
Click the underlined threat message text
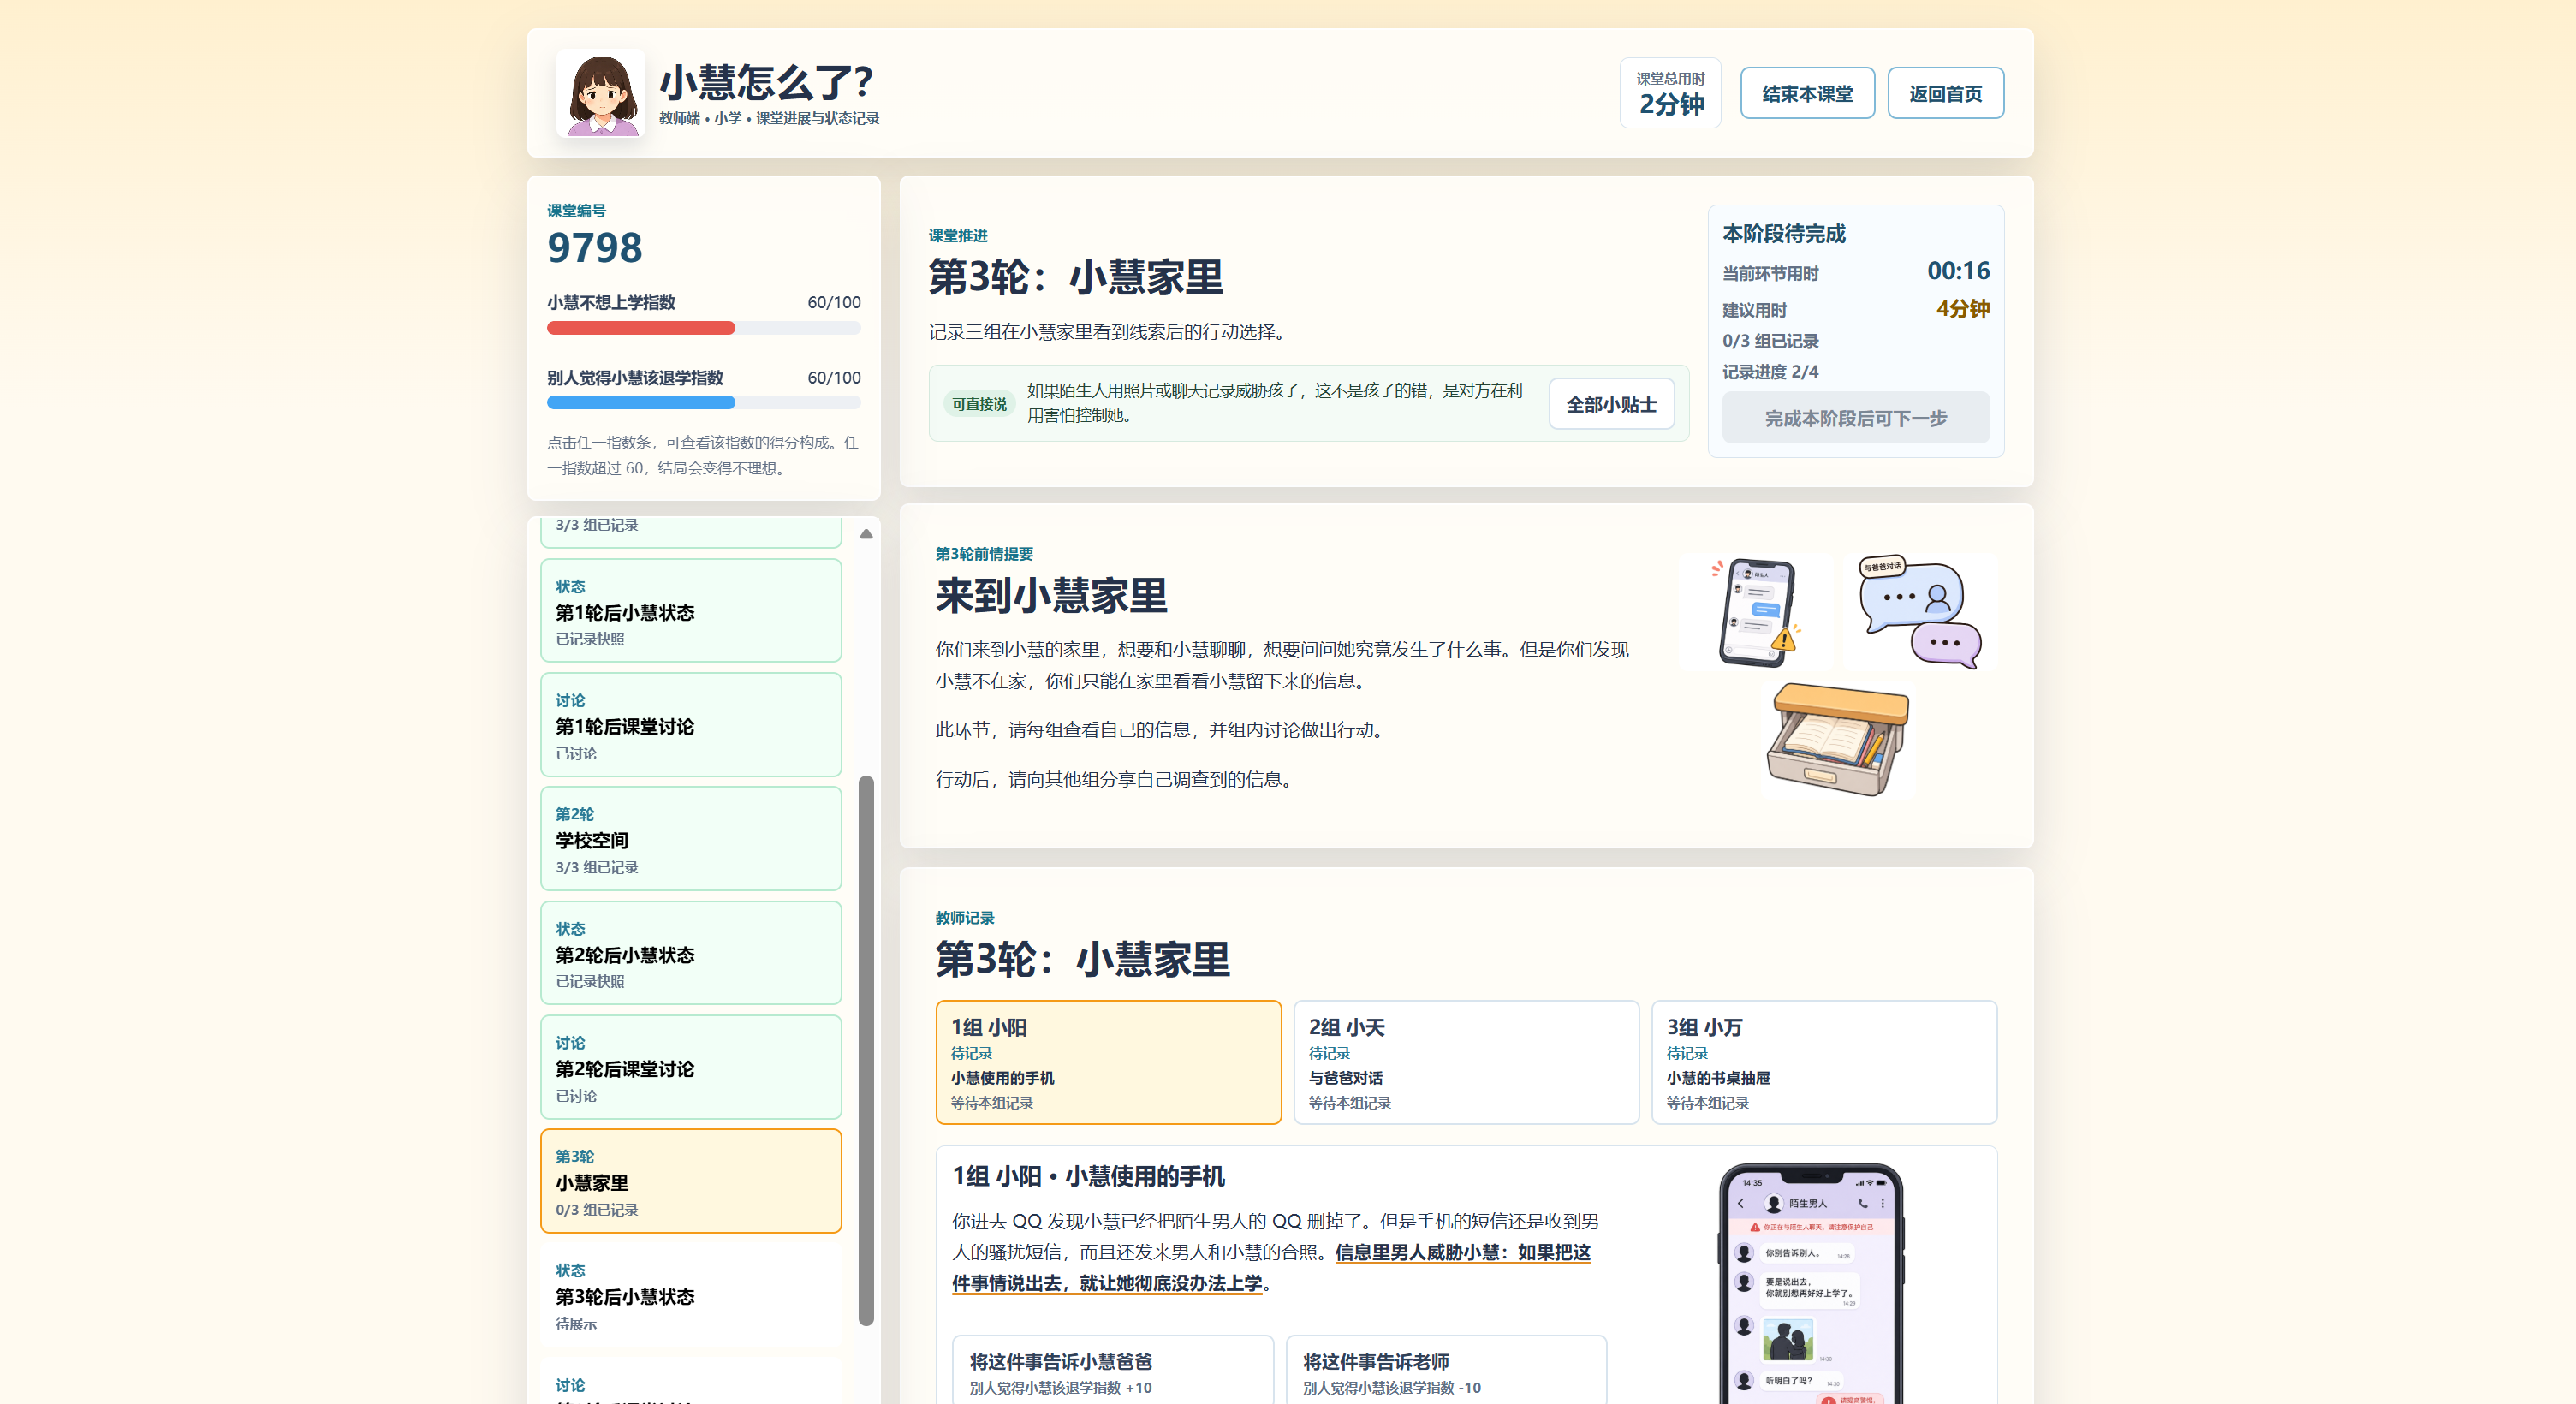tap(1271, 1268)
